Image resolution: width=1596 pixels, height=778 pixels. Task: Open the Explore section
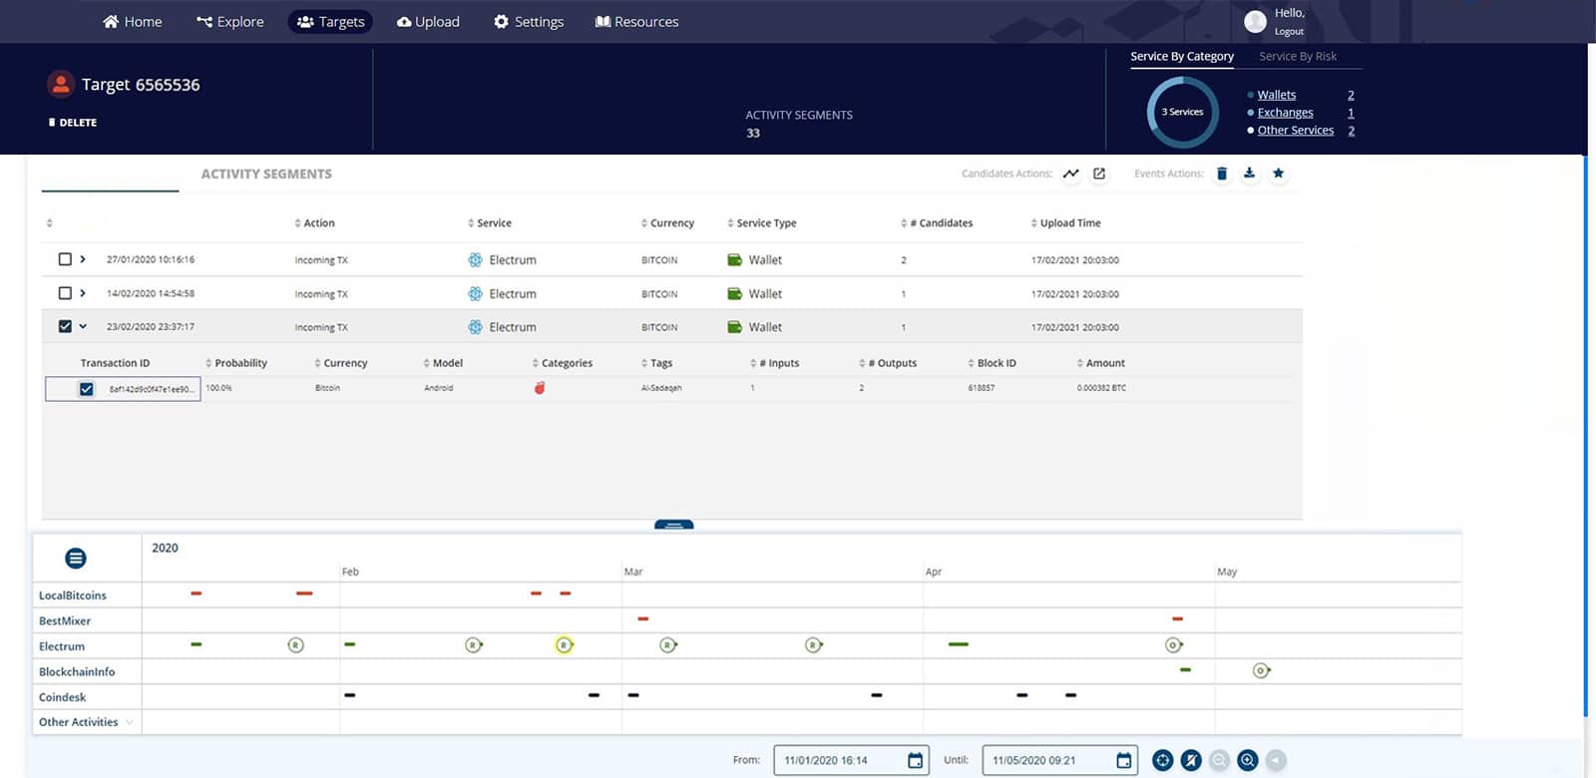tap(230, 22)
